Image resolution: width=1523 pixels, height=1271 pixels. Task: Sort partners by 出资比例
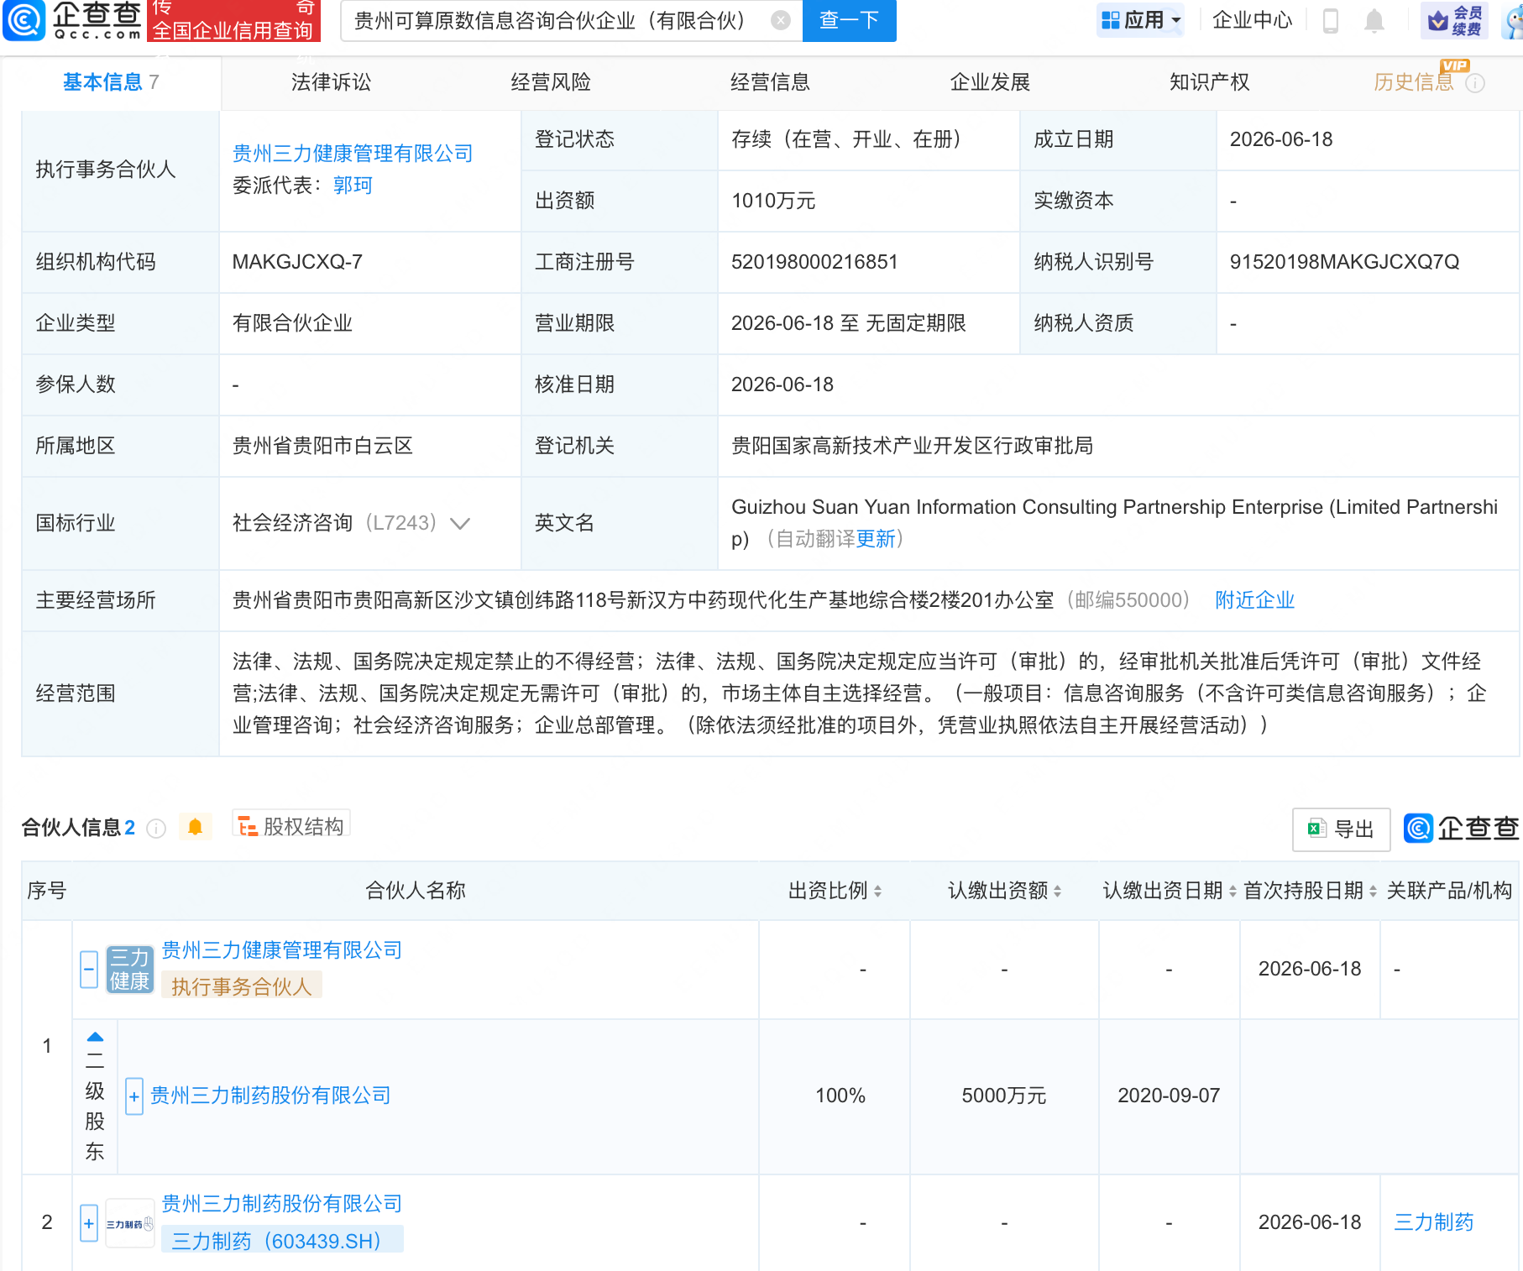coord(877,892)
